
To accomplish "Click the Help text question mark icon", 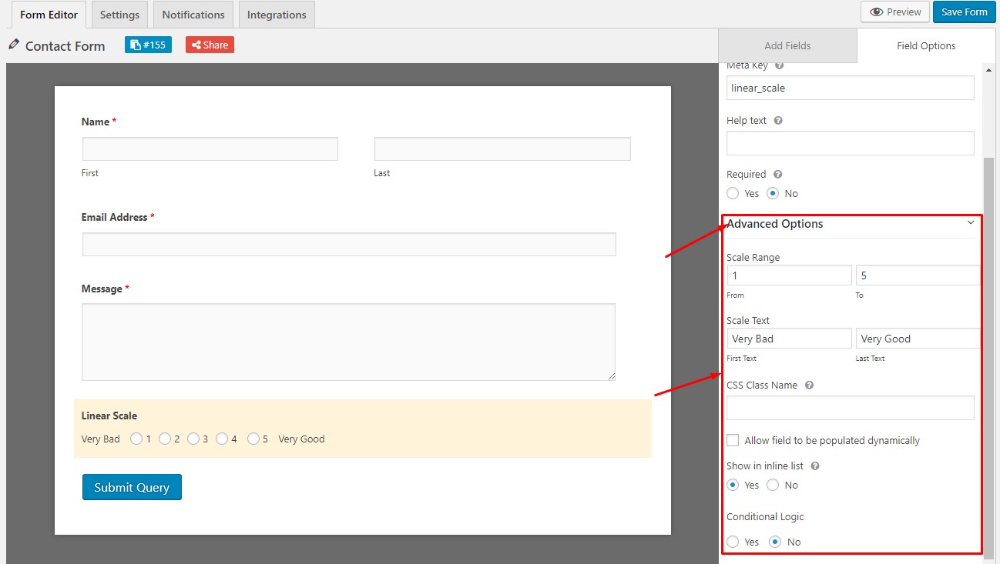I will (778, 121).
